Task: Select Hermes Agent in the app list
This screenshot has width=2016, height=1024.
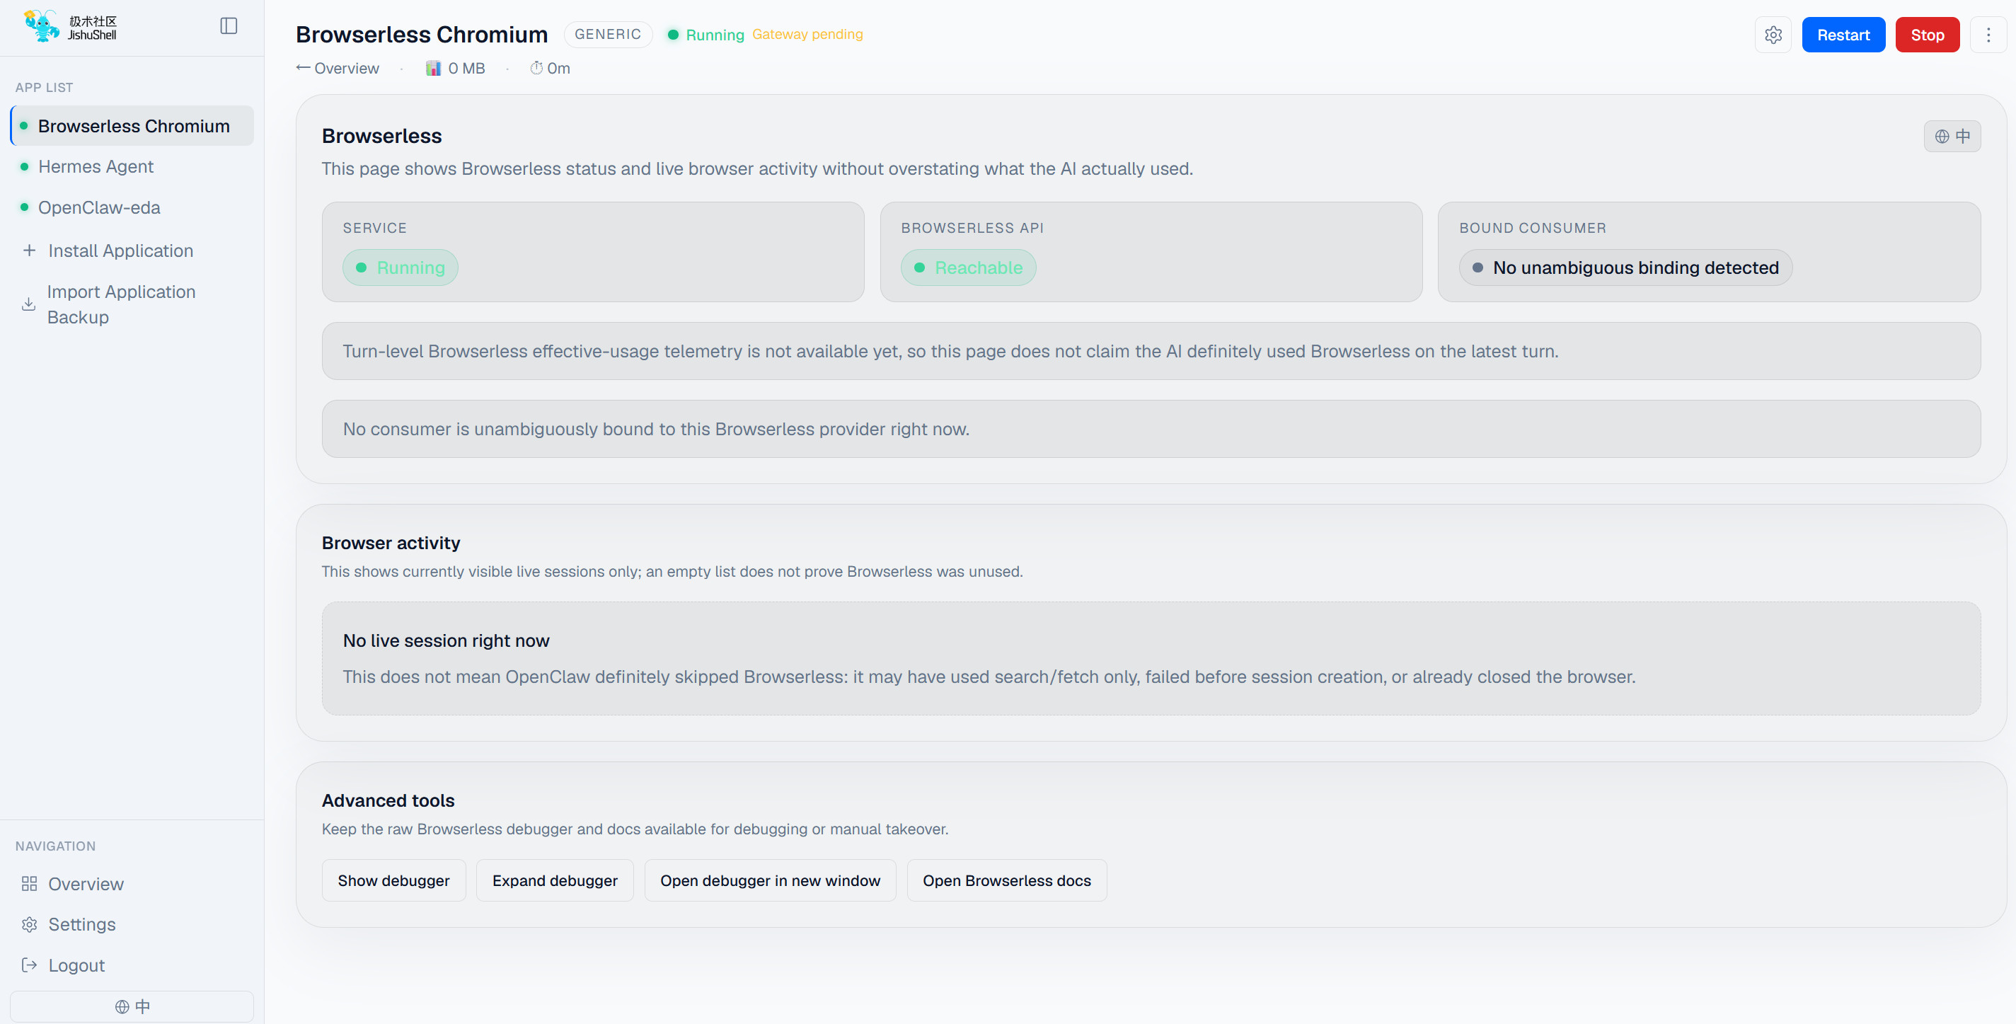Action: point(132,167)
